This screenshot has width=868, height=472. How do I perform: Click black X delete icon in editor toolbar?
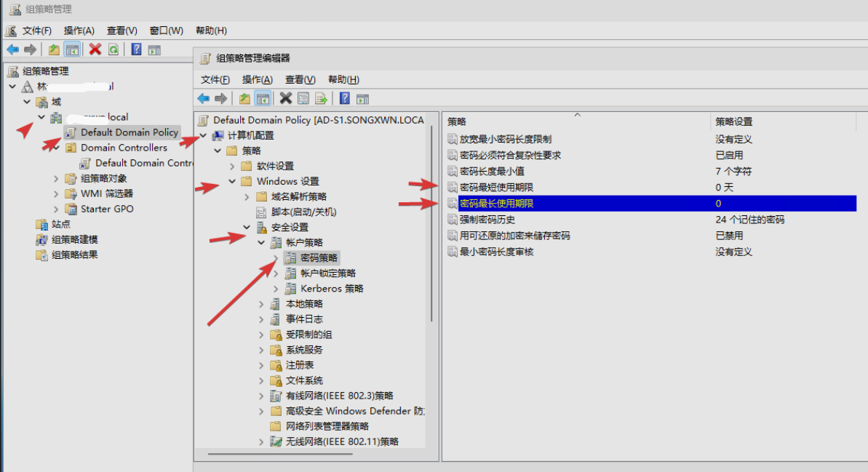tap(286, 98)
